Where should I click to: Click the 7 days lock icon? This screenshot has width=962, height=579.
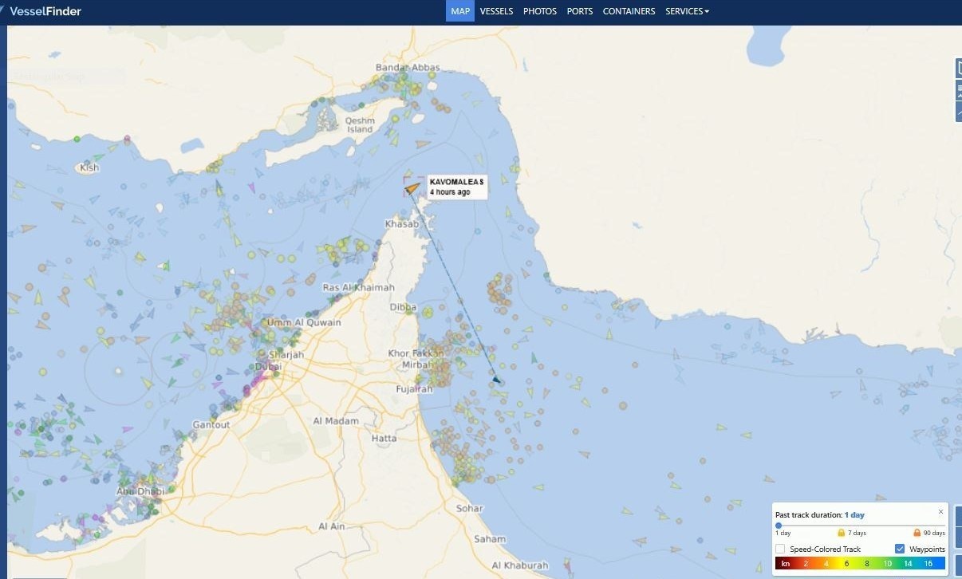(x=841, y=532)
